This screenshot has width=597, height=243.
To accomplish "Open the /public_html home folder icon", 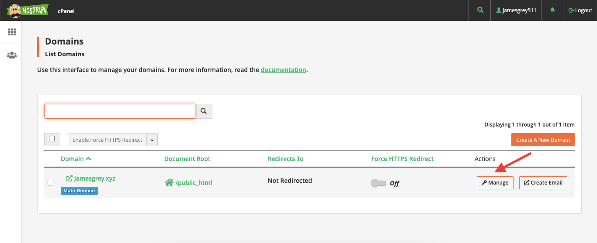I will [169, 183].
